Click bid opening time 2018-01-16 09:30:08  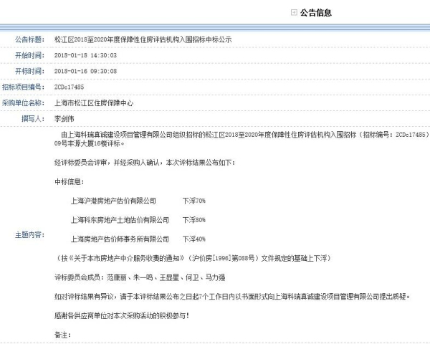coord(85,72)
